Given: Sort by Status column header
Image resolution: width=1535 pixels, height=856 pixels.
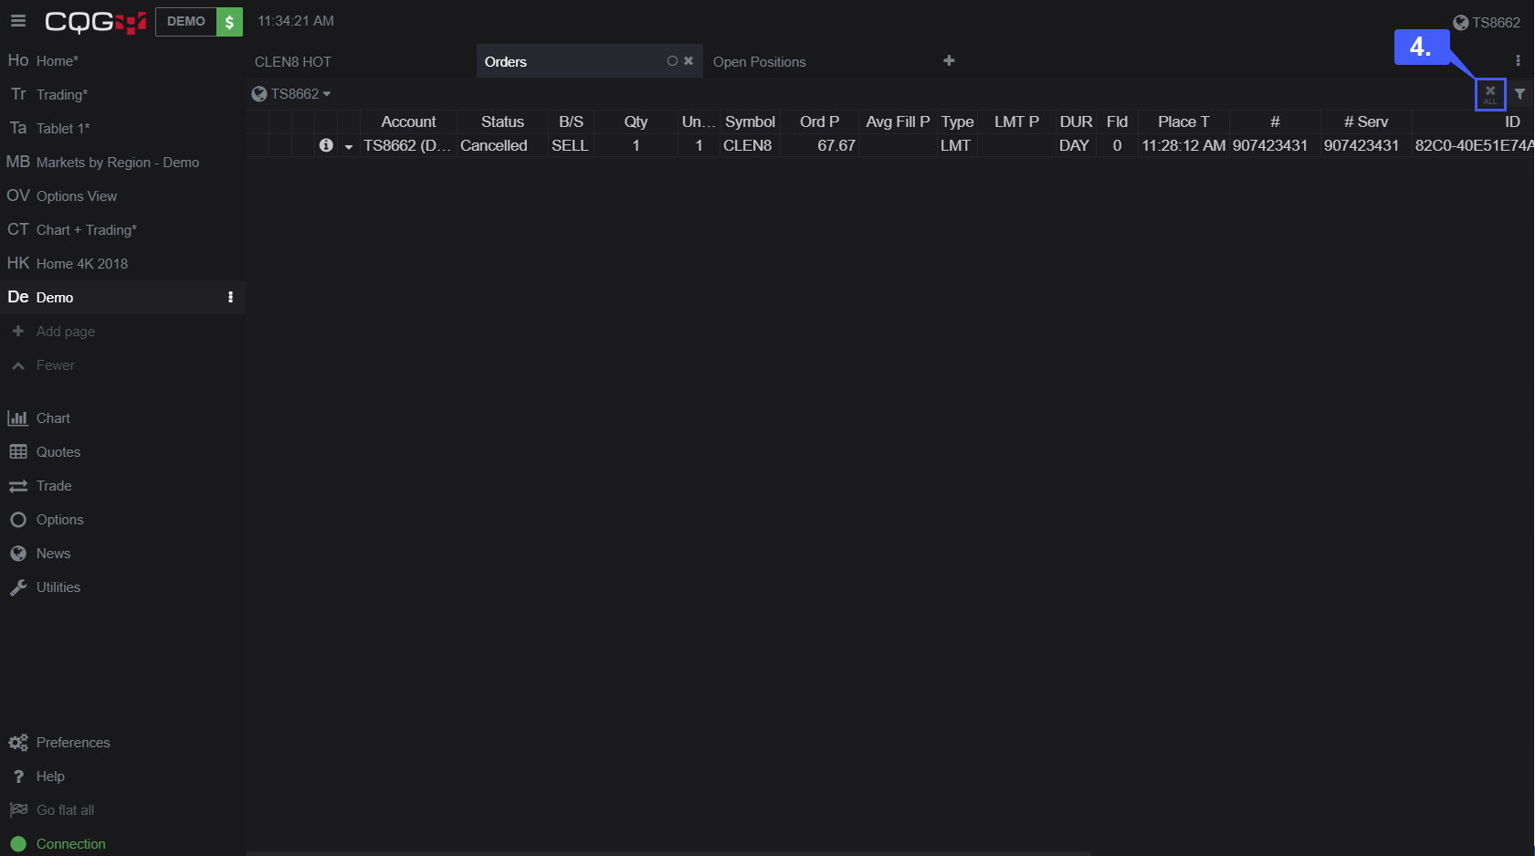Looking at the screenshot, I should pyautogui.click(x=502, y=122).
